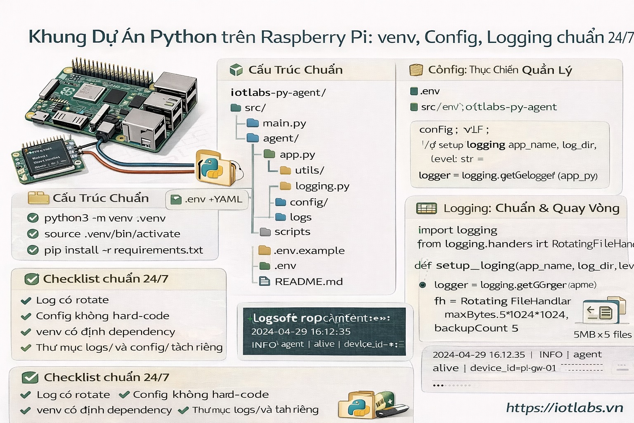Click the green cube icon by Cấu Trúc Chuẩn
634x423 pixels.
(236, 70)
